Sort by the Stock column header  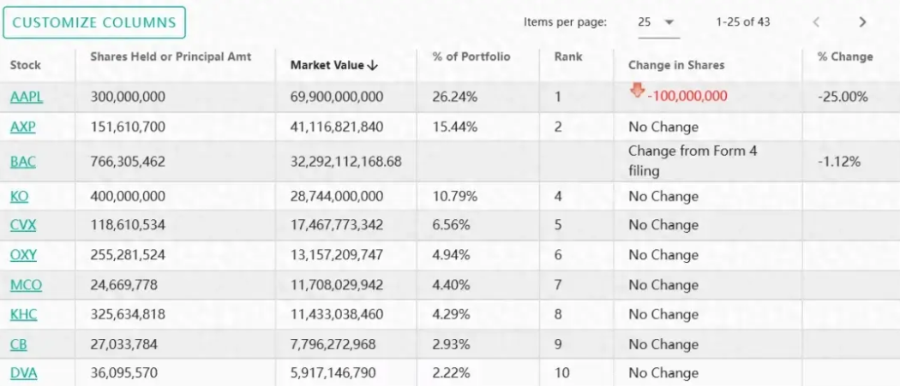(x=25, y=65)
